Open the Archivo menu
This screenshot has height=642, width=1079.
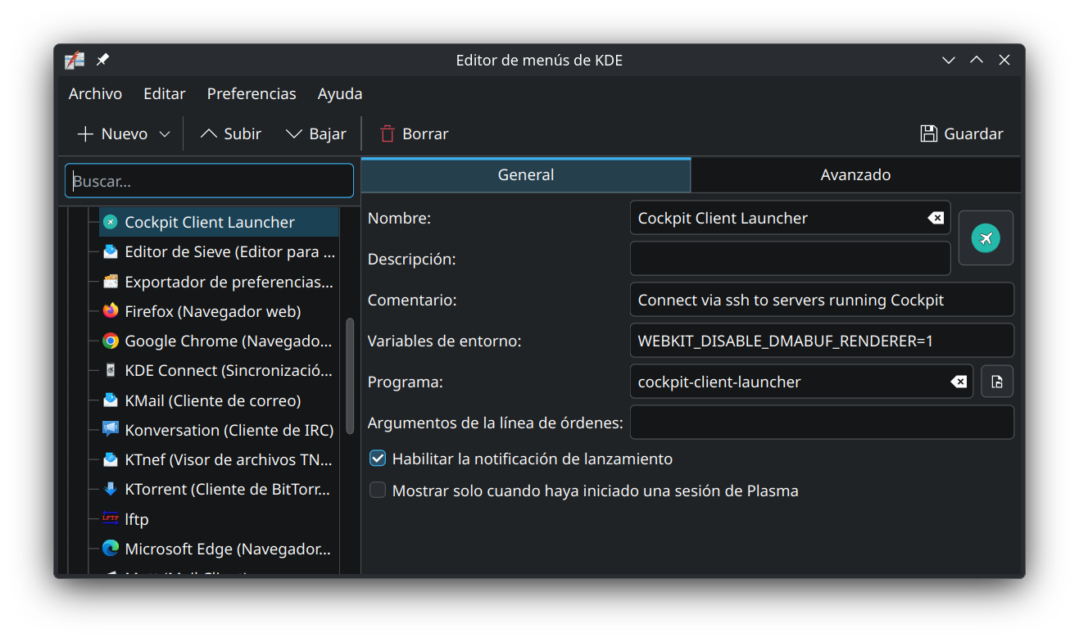click(x=95, y=94)
